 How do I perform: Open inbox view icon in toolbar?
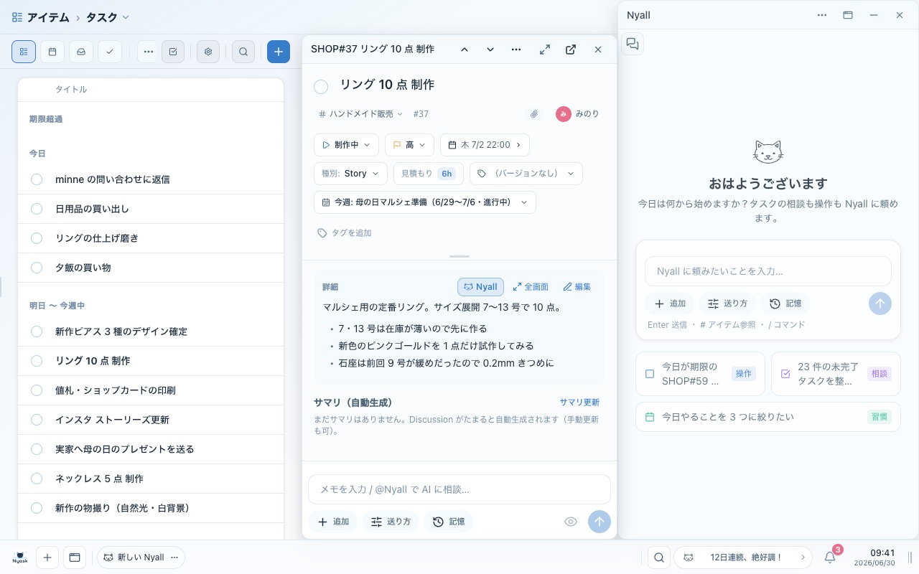pyautogui.click(x=81, y=52)
